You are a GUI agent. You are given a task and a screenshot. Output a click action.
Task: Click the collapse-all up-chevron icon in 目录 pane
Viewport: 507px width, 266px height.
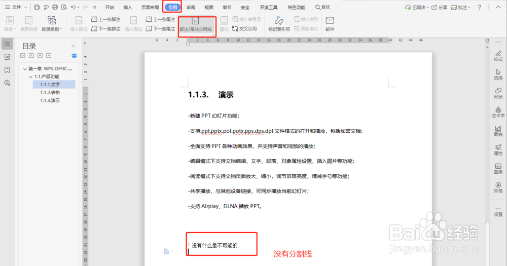(31, 56)
